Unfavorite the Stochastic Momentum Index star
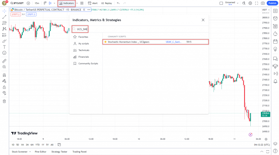Screen dimensions: 279x155 point(105,42)
